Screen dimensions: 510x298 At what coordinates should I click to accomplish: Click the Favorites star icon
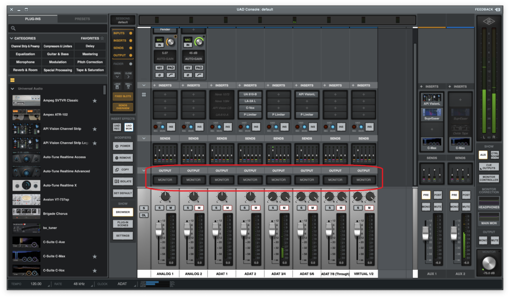click(x=102, y=38)
